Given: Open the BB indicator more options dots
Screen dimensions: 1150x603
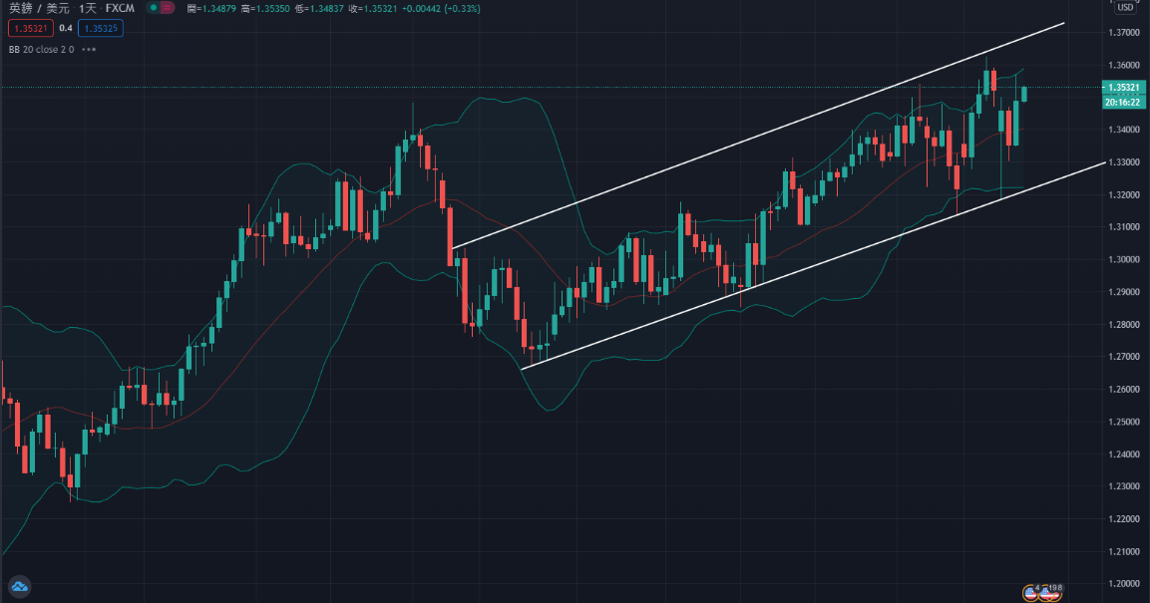Looking at the screenshot, I should click(x=90, y=49).
